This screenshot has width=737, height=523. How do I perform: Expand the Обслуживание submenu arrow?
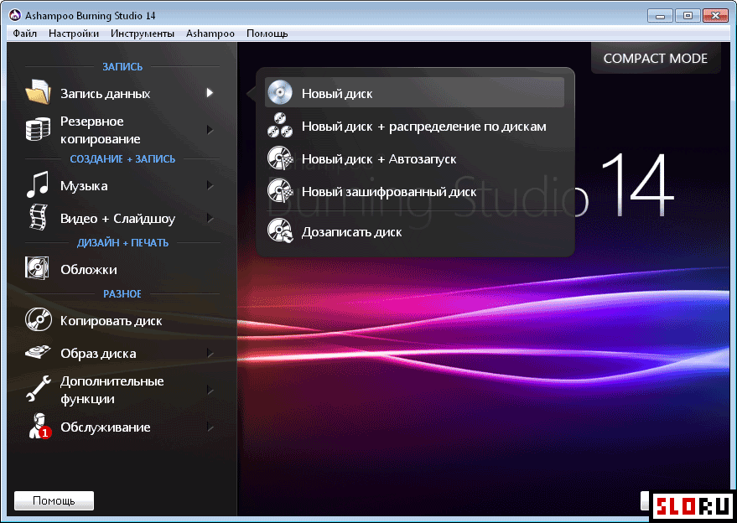[210, 427]
